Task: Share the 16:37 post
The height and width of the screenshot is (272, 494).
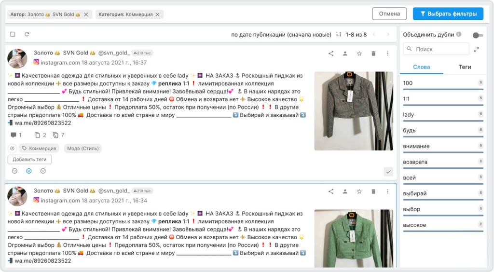Action: click(x=331, y=54)
